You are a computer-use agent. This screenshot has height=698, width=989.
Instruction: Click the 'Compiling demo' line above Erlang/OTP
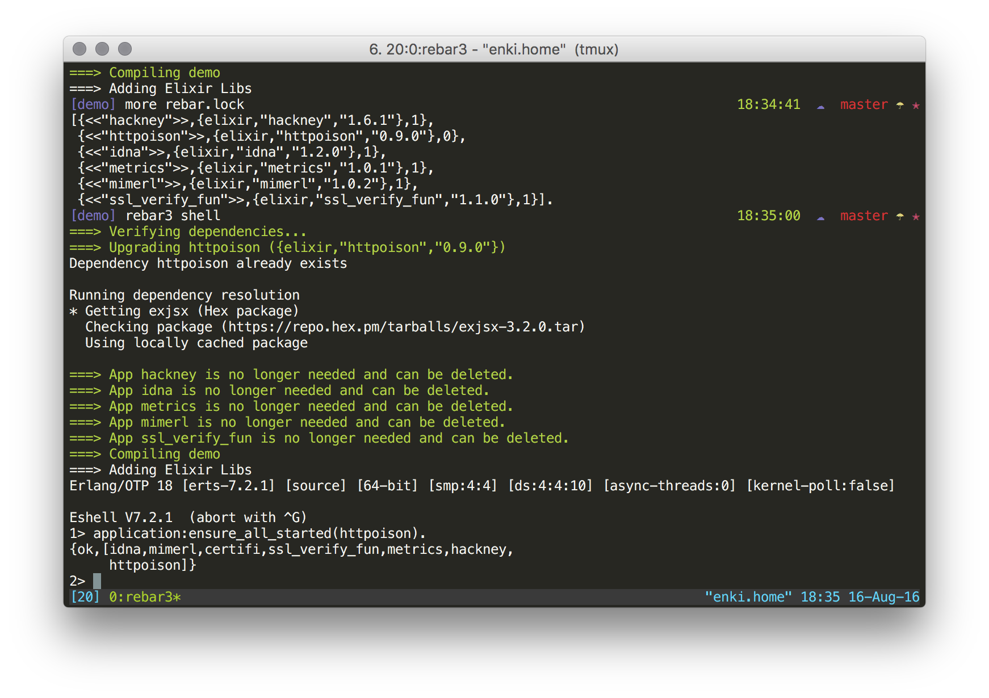pyautogui.click(x=145, y=454)
